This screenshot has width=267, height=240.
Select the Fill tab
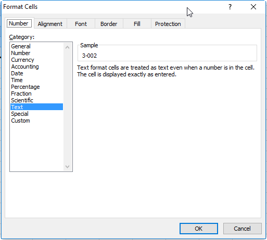(x=137, y=24)
